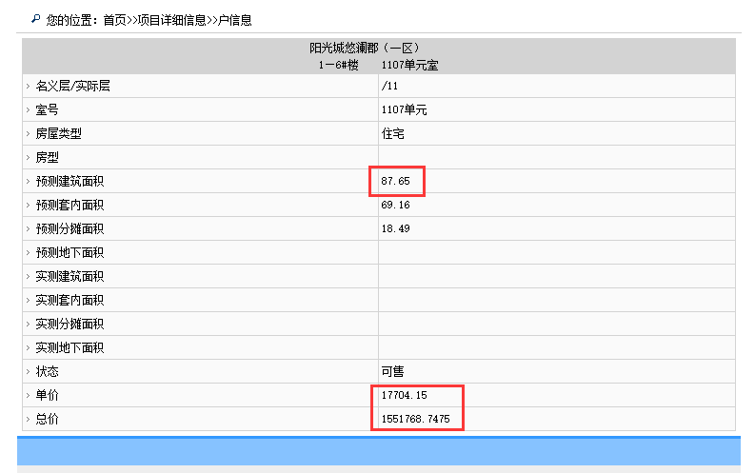Click the row label 预测套内面积

coord(70,205)
